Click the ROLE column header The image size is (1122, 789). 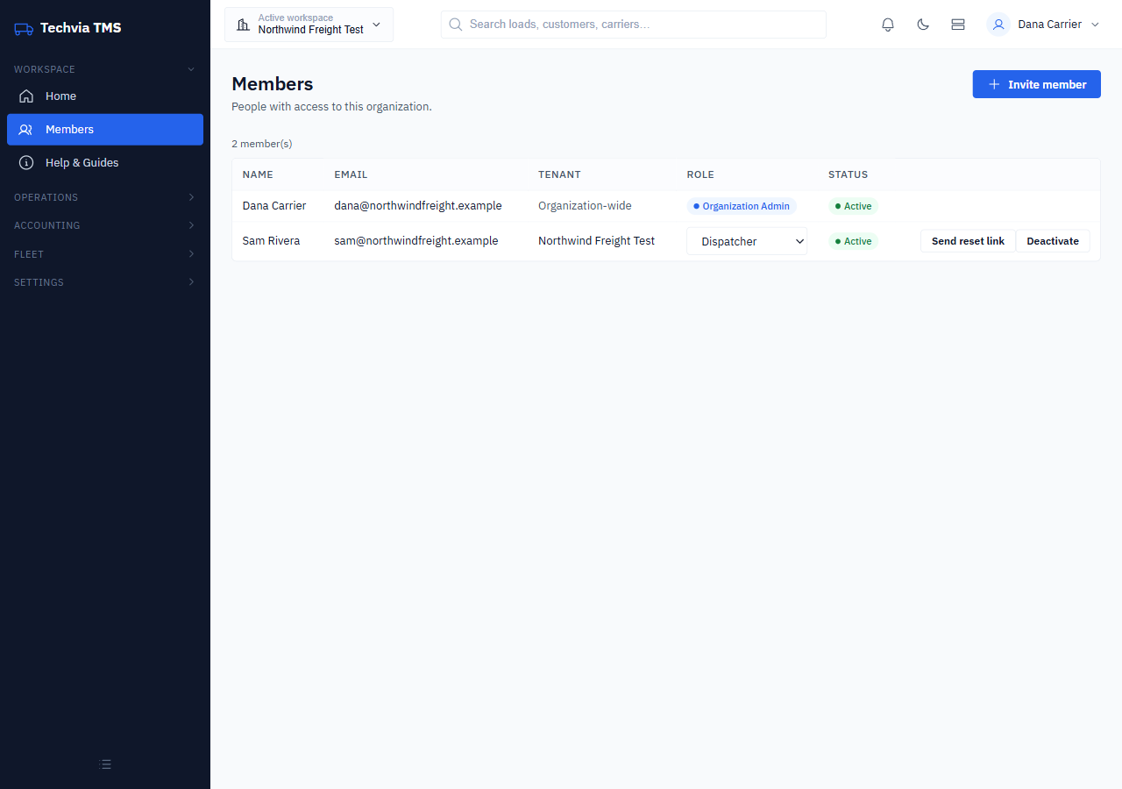point(700,174)
